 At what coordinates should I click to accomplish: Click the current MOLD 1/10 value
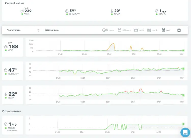pos(163,11)
